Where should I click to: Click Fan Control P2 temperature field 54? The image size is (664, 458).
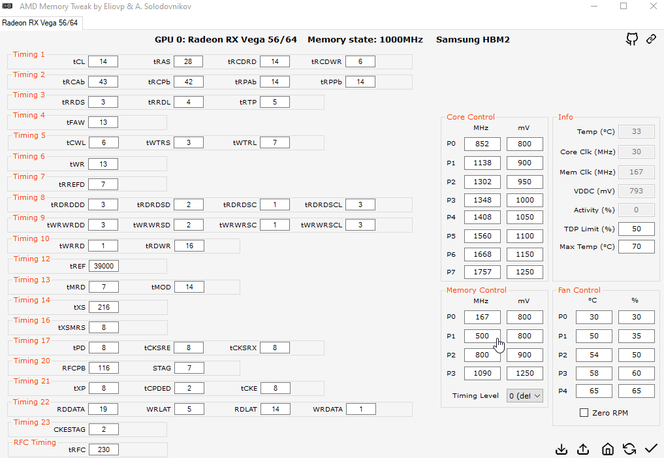[x=594, y=355]
